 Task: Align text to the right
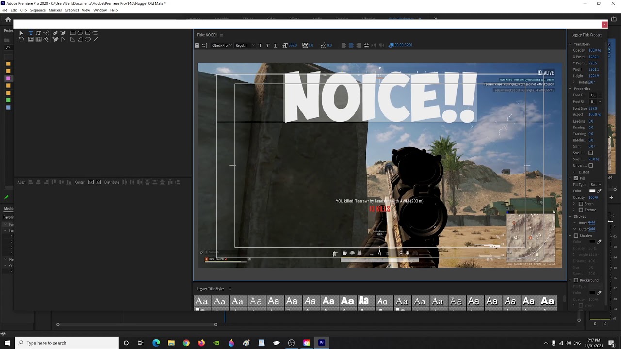pos(359,45)
